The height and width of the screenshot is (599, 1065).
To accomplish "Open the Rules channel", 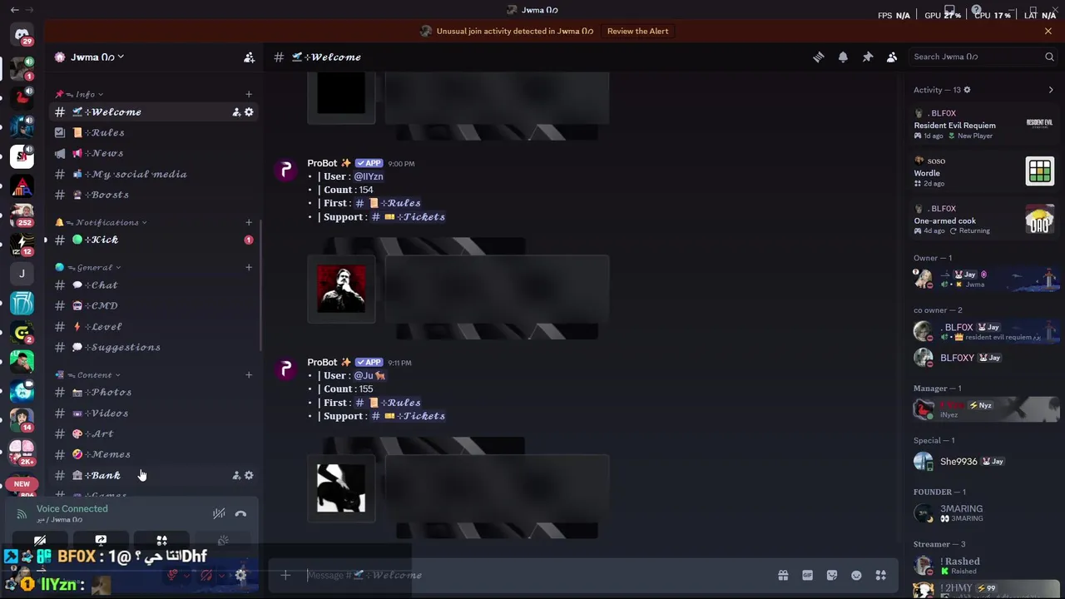I will [x=155, y=132].
